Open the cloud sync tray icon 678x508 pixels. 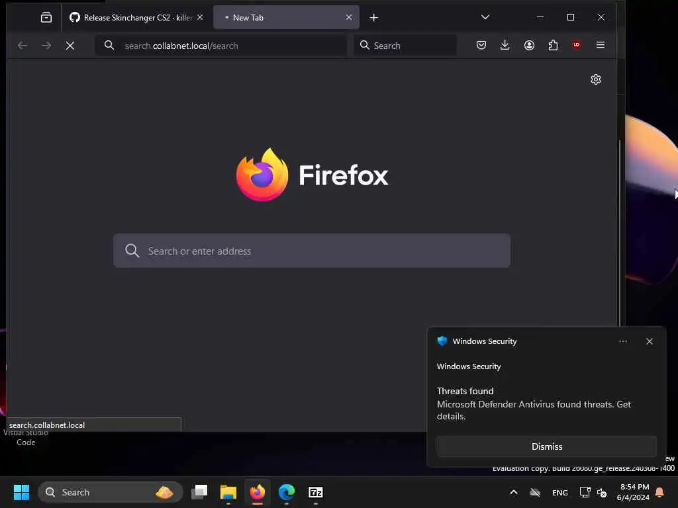[535, 492]
